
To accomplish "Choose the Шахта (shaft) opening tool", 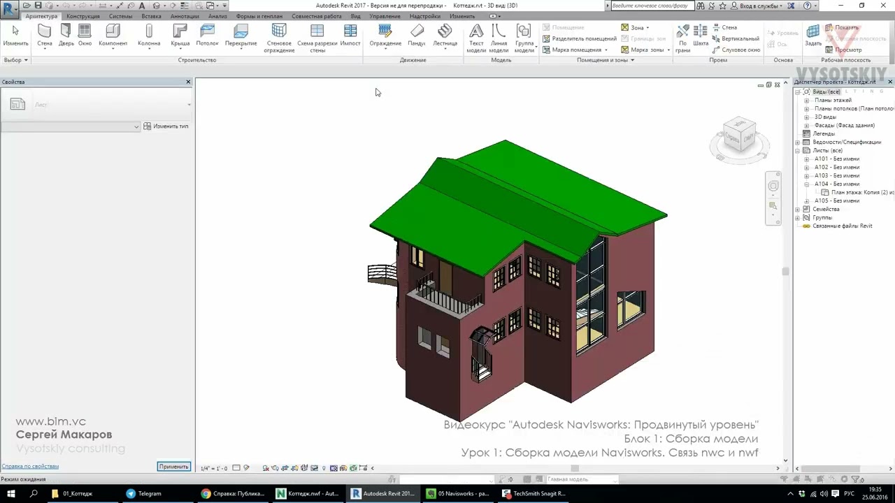I will click(x=701, y=36).
